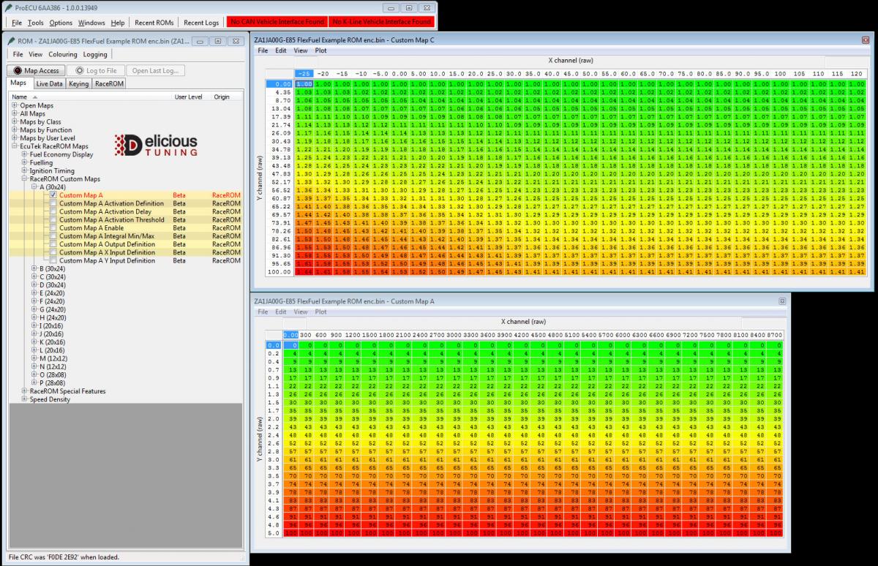Enable Custom Map A Activation Threshold checkbox
The height and width of the screenshot is (566, 878).
point(53,219)
